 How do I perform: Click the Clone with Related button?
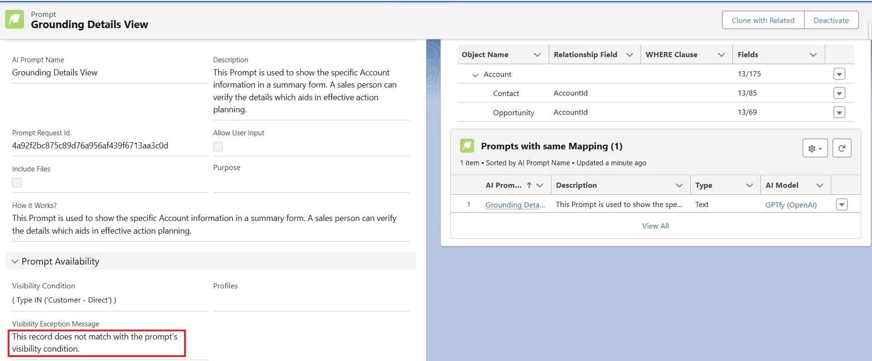[763, 20]
